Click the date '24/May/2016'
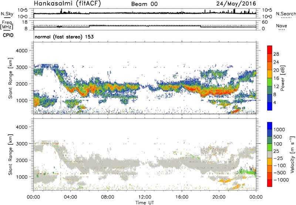The width and height of the screenshot is (296, 205). 236,4
